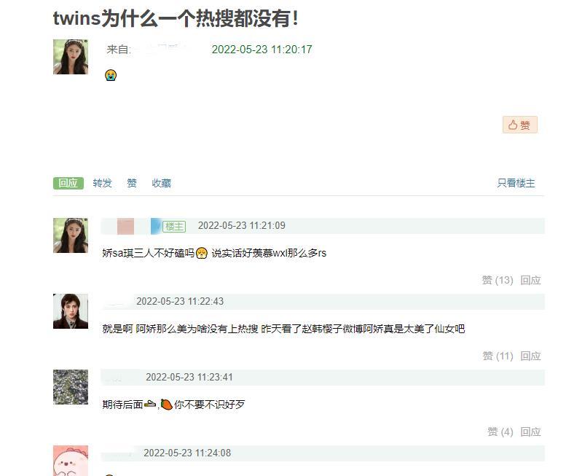Like the comment with 赞 (4)
Screen dimensions: 574x476
tap(500, 432)
